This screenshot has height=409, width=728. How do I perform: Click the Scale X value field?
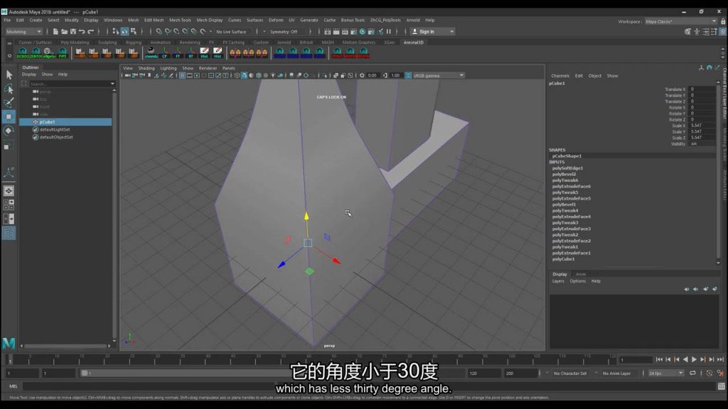[x=702, y=126]
